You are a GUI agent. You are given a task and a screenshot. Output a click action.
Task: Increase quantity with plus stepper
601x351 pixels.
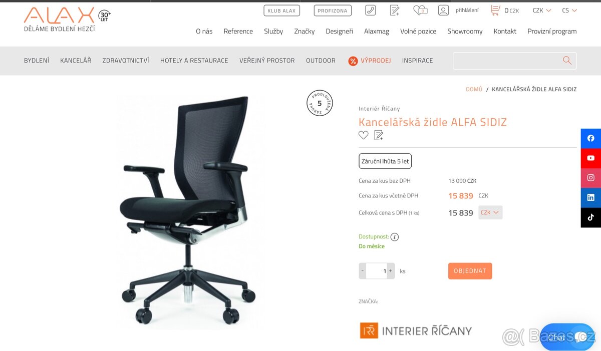click(x=391, y=271)
